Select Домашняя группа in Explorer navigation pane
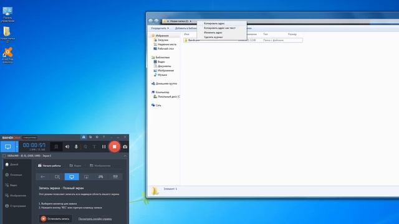The image size is (399, 224). tap(164, 83)
